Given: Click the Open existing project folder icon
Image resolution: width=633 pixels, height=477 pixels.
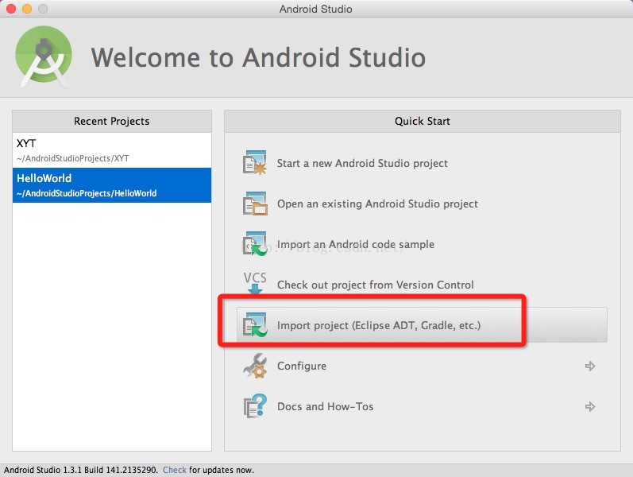Looking at the screenshot, I should 255,204.
